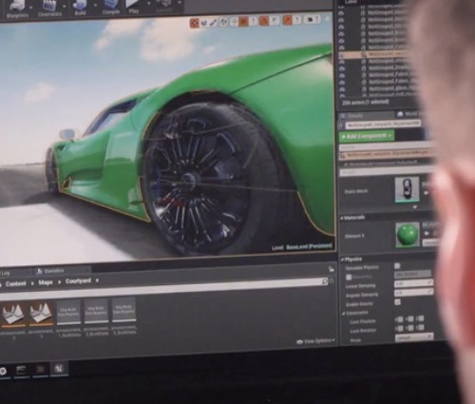The image size is (475, 404).
Task: Open the Play options dropdown arrow
Action: tap(149, 4)
